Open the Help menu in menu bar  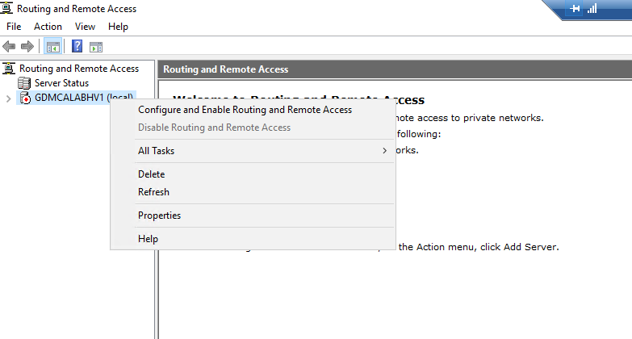(118, 27)
